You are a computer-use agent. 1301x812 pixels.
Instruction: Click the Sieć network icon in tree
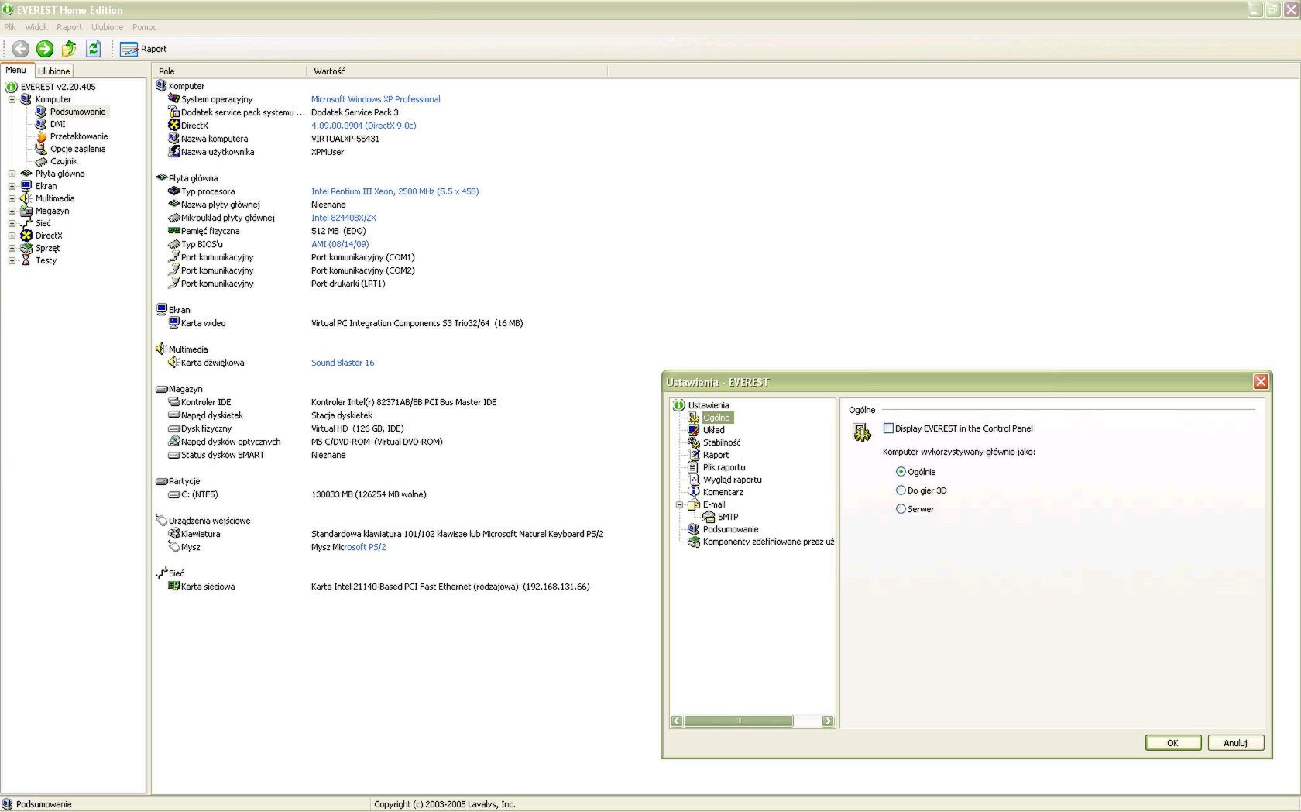coord(26,223)
